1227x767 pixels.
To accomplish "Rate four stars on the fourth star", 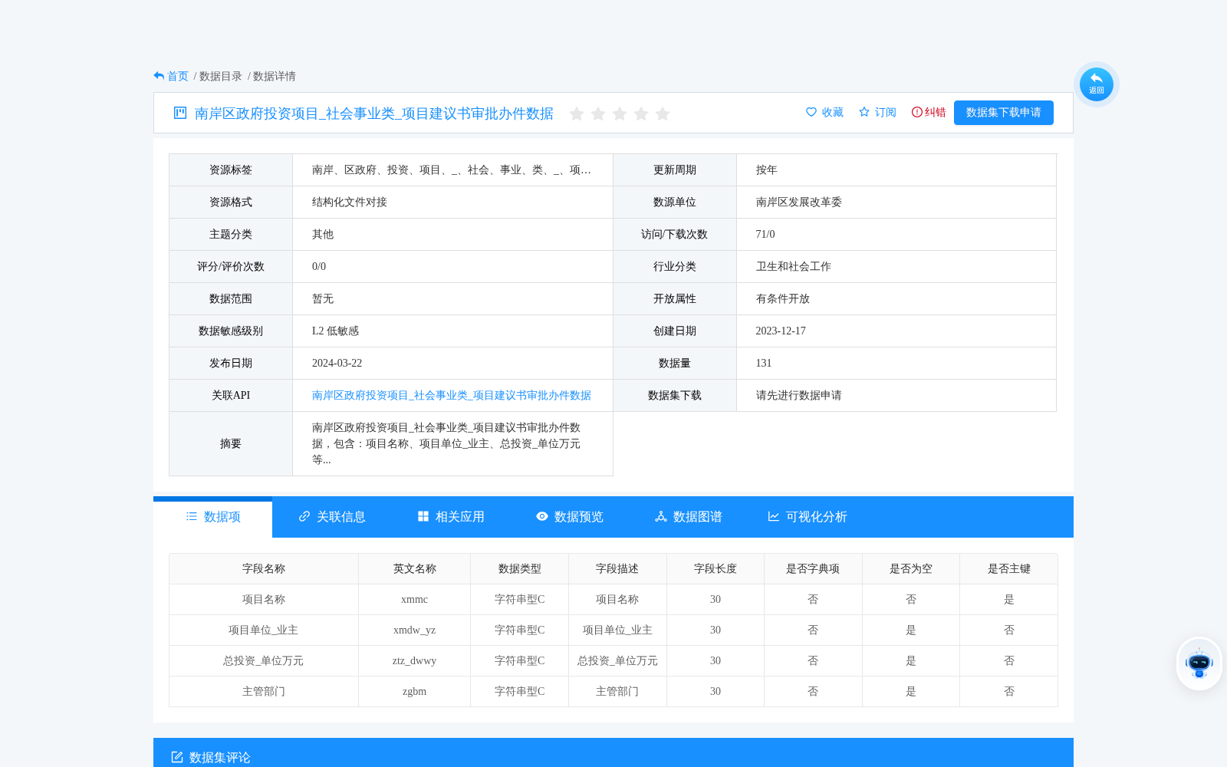I will tap(641, 114).
